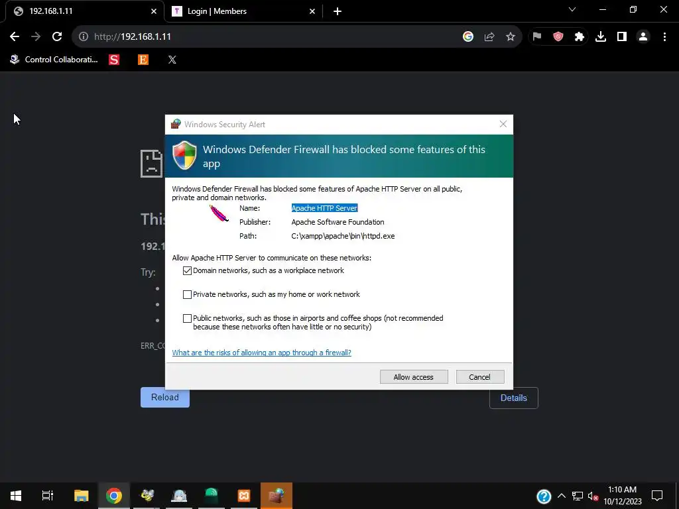
Task: Open the XAMPP taskbar icon
Action: (244, 496)
